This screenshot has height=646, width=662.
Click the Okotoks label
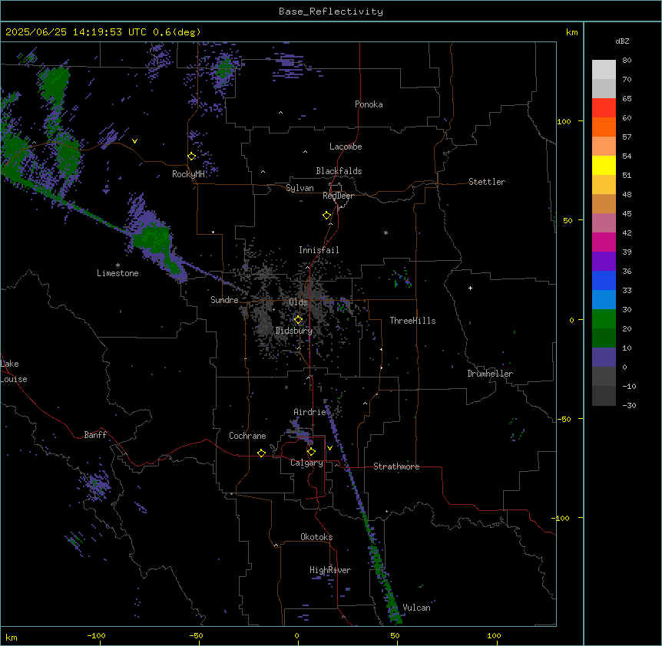pos(316,537)
